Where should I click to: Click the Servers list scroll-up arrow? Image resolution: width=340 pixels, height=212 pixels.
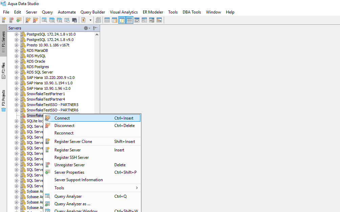click(97, 35)
